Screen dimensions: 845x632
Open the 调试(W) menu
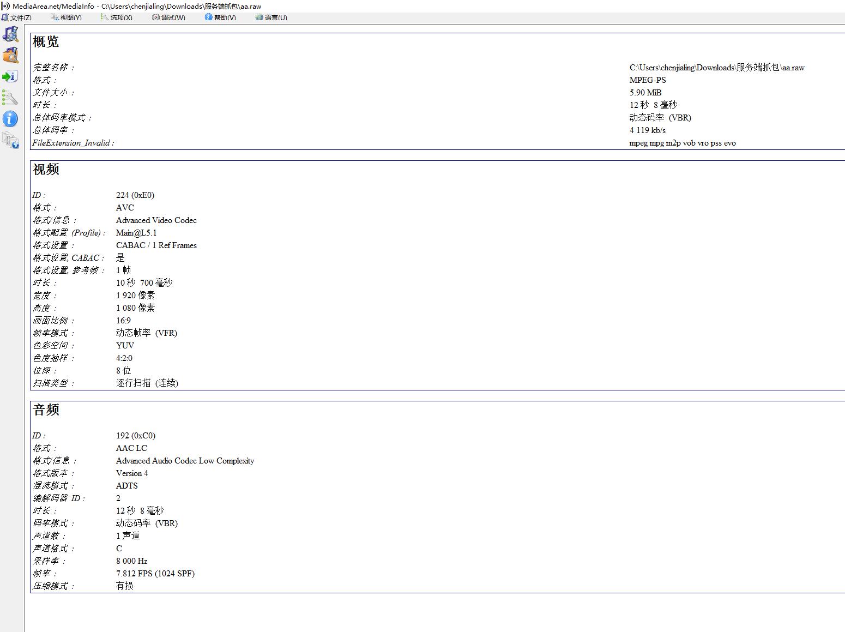tap(168, 17)
